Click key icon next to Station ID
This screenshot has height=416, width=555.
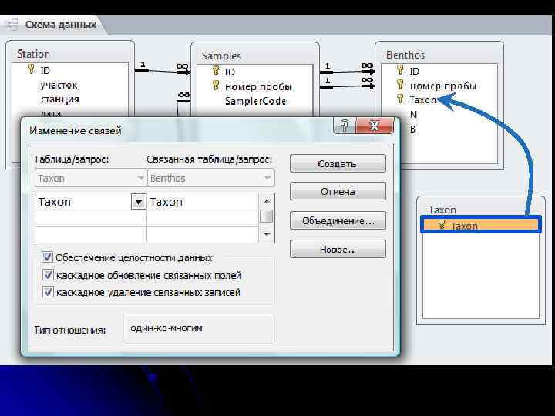pos(32,69)
